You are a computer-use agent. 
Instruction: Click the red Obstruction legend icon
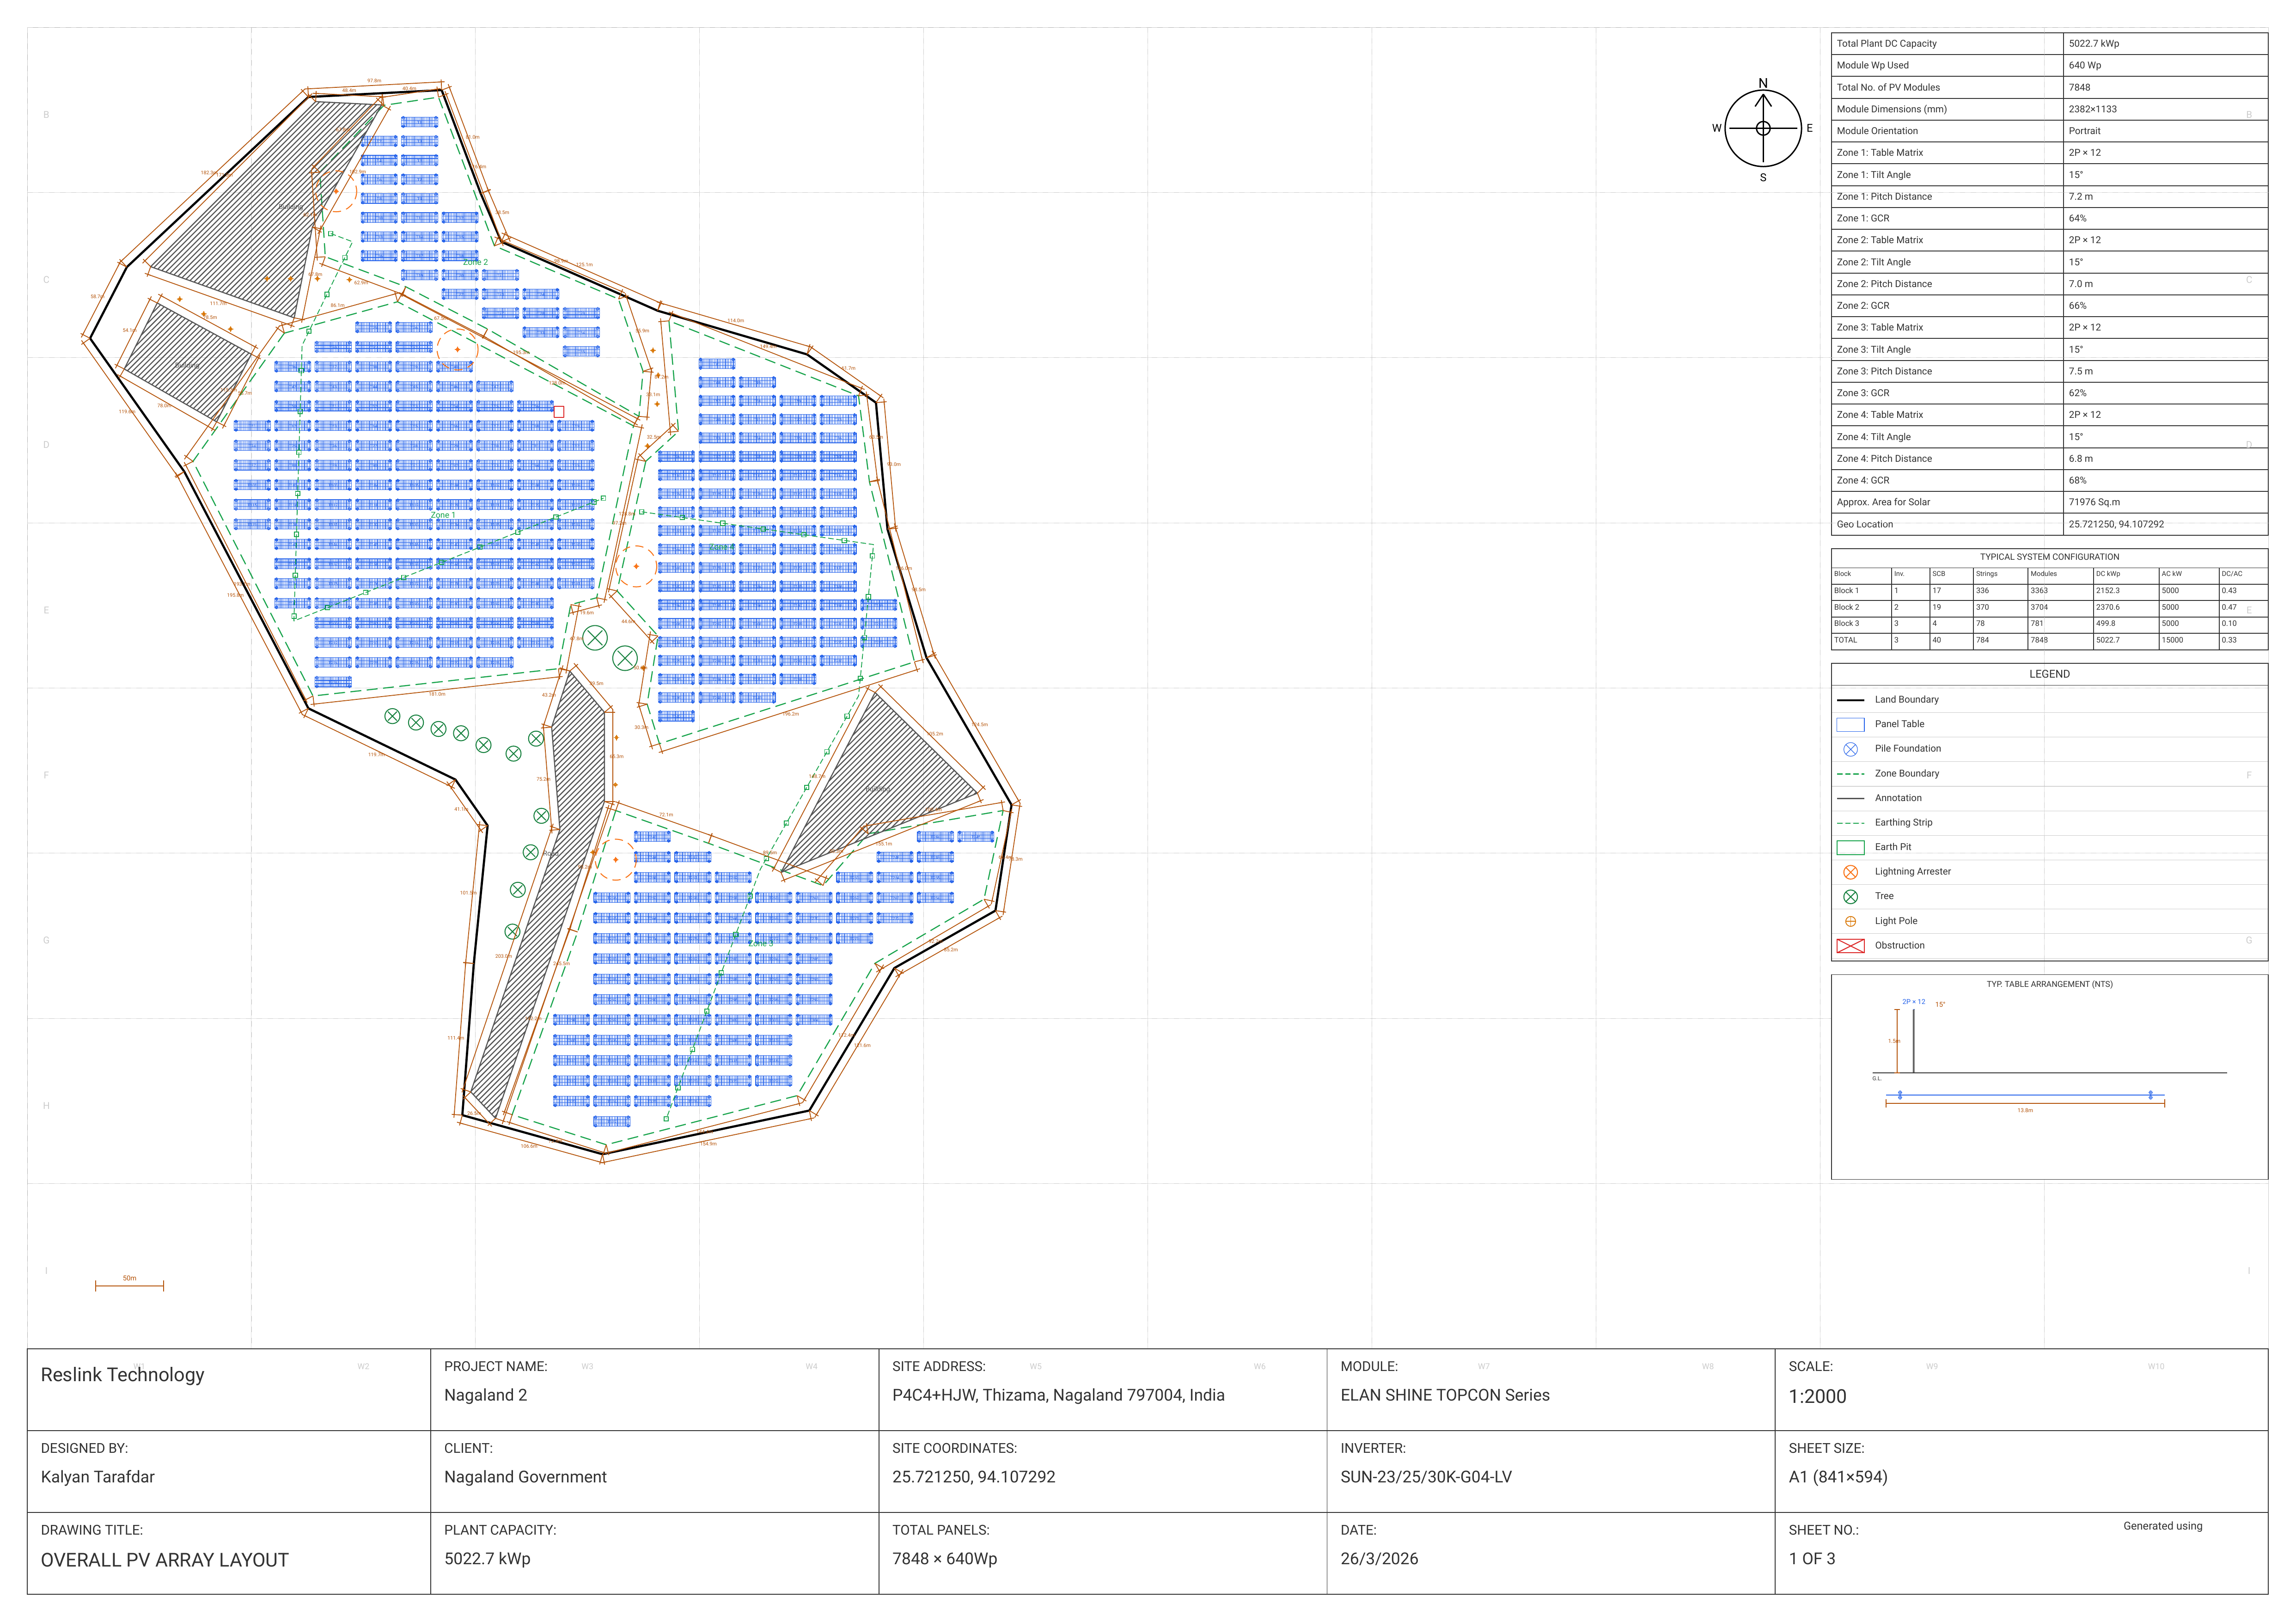(x=1850, y=946)
